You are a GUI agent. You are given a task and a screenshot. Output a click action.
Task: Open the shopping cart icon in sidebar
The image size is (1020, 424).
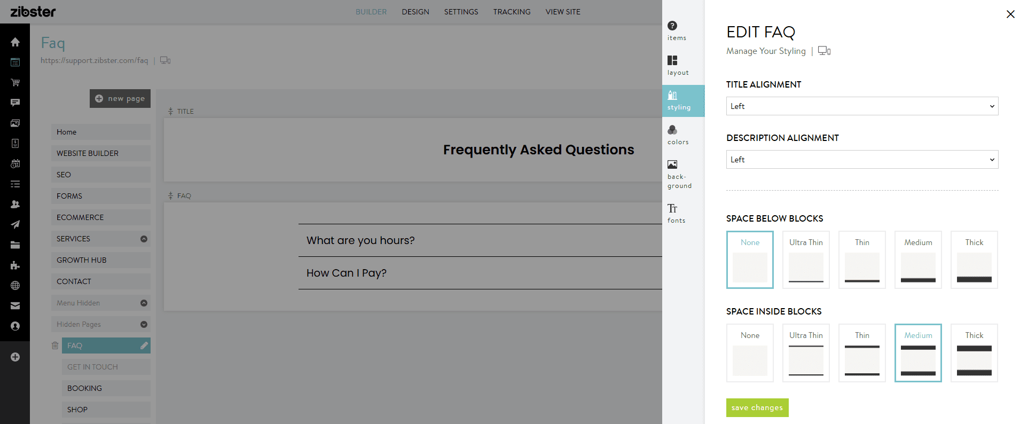coord(15,83)
